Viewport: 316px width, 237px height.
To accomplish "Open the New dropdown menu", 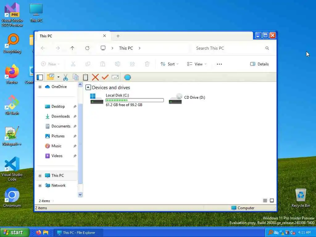I will click(x=50, y=64).
